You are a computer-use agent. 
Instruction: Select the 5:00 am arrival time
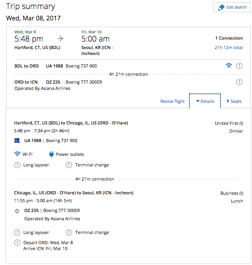coord(95,39)
